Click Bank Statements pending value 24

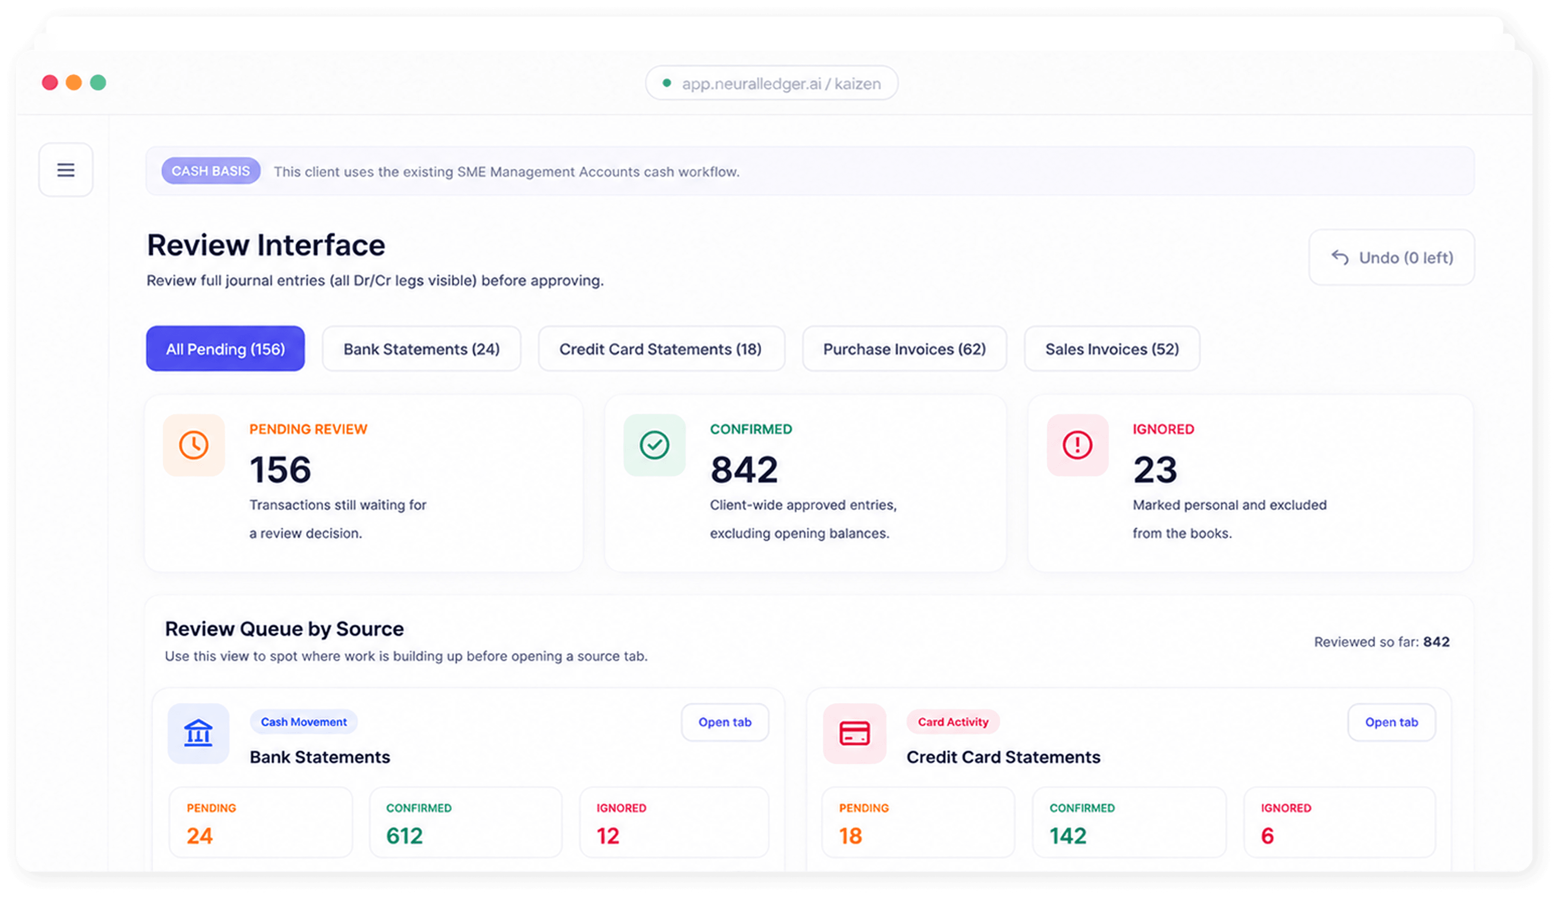[200, 836]
